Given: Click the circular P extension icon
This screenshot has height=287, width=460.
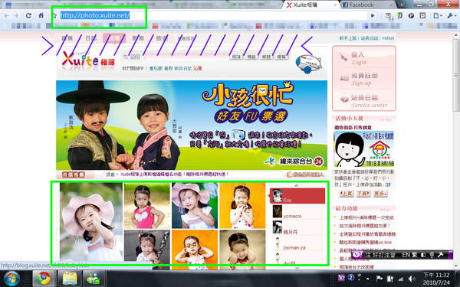Looking at the screenshot, I should (x=411, y=15).
